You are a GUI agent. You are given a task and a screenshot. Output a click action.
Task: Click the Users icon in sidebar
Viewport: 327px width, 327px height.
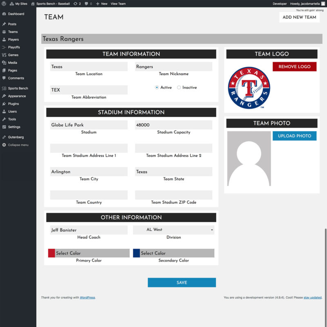4,111
